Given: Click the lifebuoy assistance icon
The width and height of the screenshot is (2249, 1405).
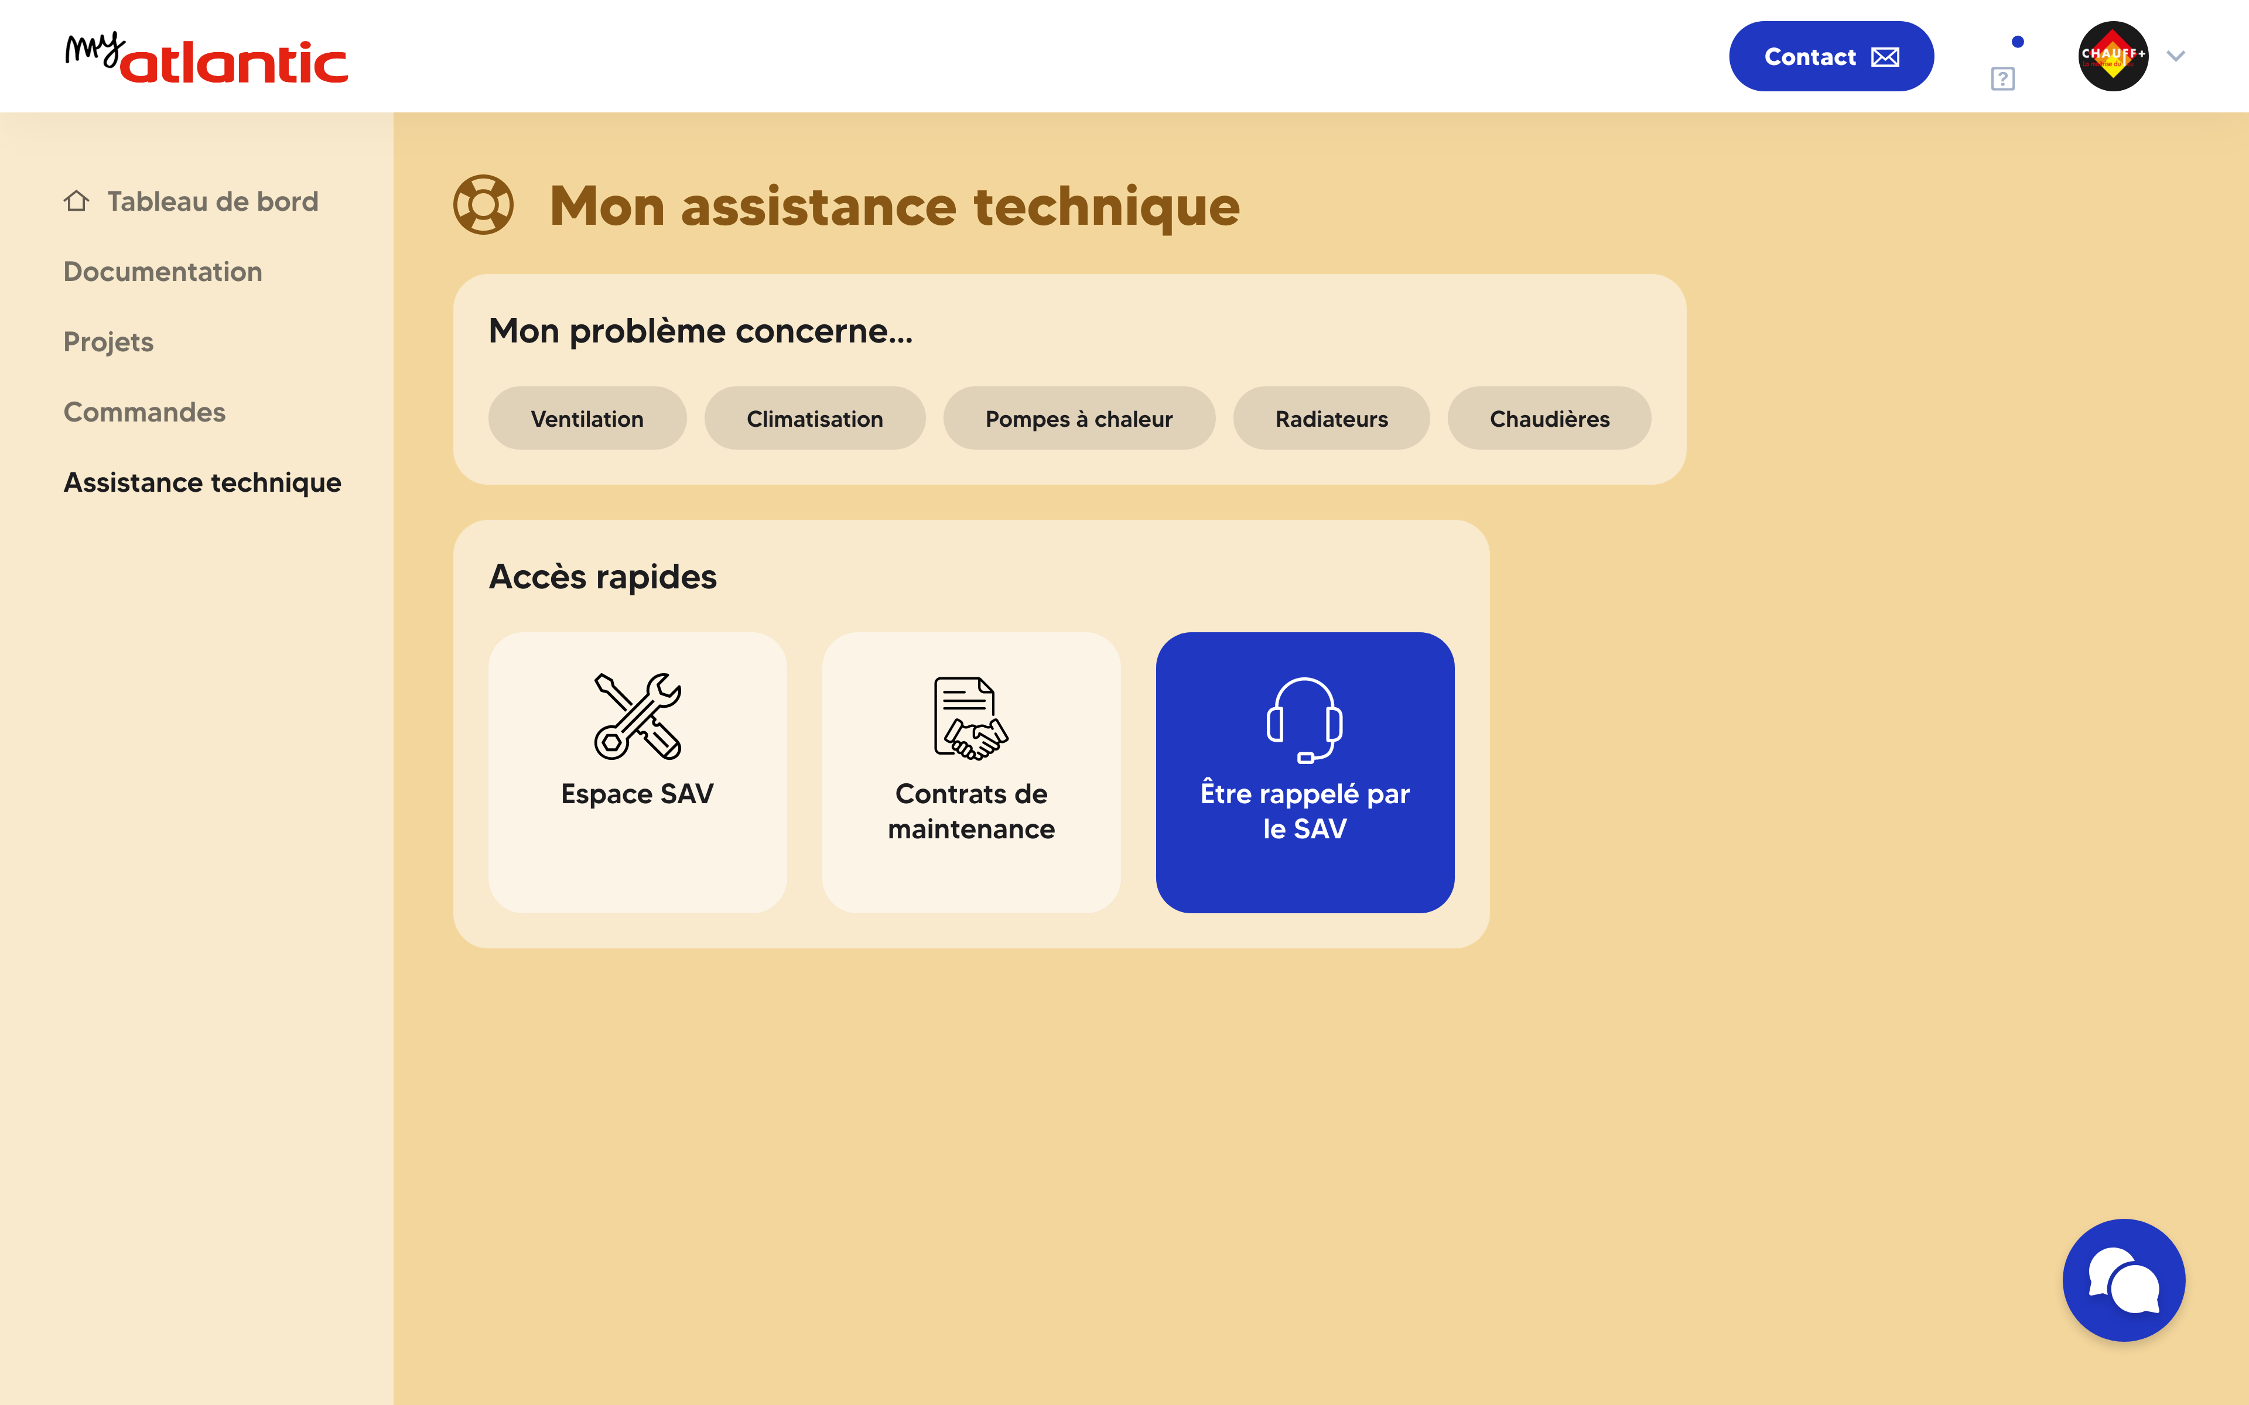Looking at the screenshot, I should [483, 204].
